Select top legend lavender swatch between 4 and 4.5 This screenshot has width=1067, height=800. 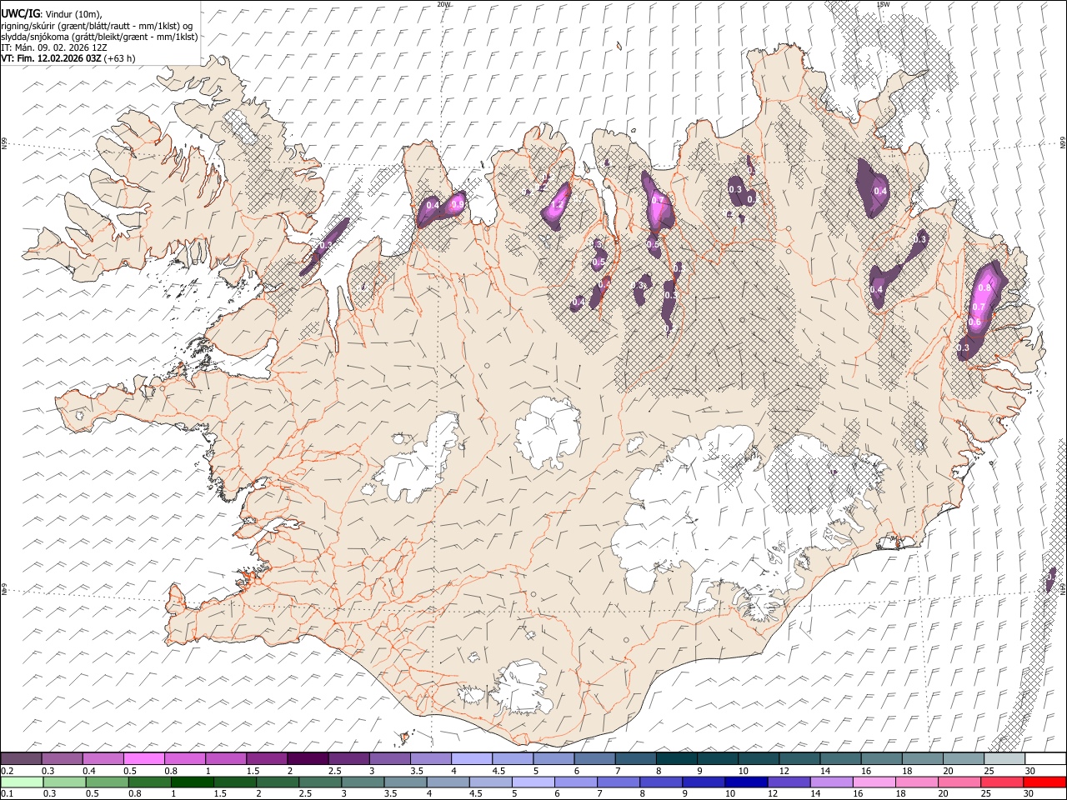click(x=472, y=758)
